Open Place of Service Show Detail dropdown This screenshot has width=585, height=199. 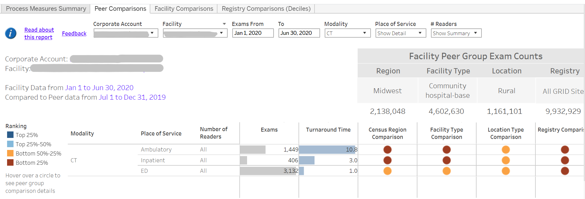tap(400, 33)
